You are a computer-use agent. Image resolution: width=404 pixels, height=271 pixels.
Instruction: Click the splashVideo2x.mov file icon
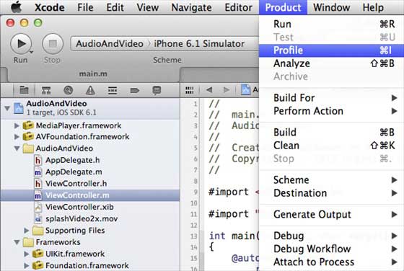pos(38,219)
